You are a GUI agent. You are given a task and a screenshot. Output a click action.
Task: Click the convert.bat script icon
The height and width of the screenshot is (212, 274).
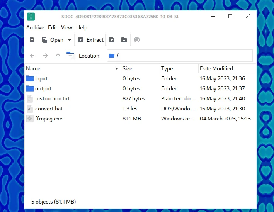(30, 109)
